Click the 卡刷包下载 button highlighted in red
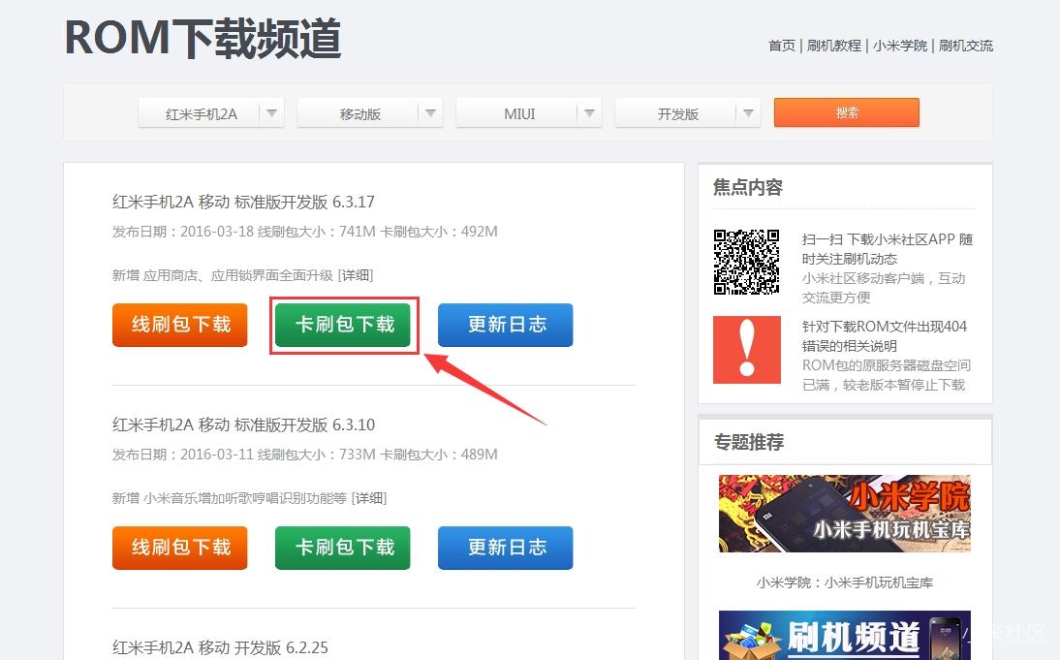This screenshot has height=660, width=1060. pos(342,326)
